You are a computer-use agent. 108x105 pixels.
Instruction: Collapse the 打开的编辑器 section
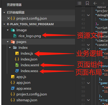(4, 12)
